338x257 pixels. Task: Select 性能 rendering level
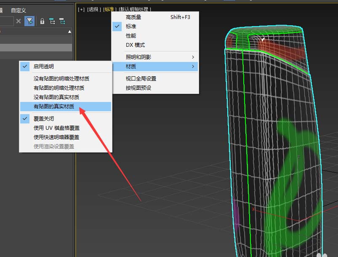(155, 36)
